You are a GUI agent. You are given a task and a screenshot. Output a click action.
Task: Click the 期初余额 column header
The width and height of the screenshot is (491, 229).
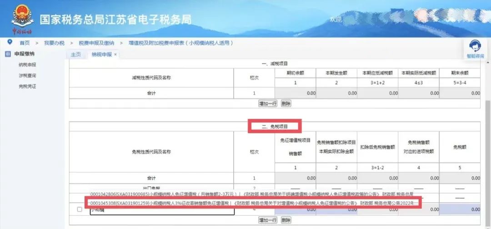tap(296, 73)
